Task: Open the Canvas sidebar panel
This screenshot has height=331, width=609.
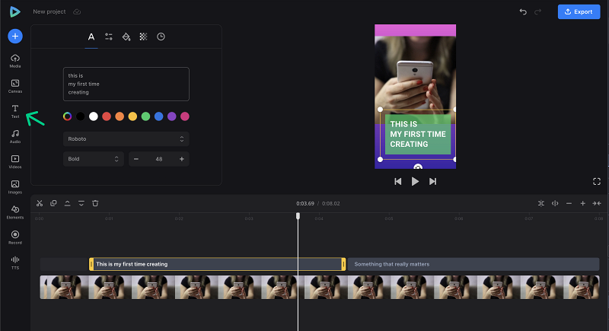Action: coord(15,86)
